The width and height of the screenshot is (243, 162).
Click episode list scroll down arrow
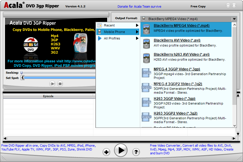(x=238, y=134)
